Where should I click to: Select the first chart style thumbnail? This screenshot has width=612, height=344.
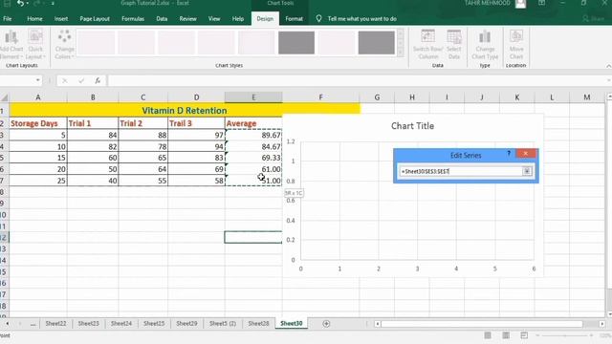(96, 42)
